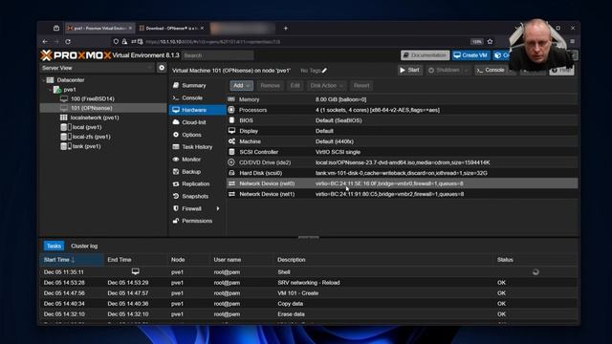
Task: Open the Monitor section
Action: tap(197, 160)
